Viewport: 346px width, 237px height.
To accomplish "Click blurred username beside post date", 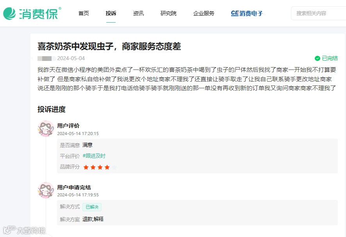I will click(x=46, y=59).
